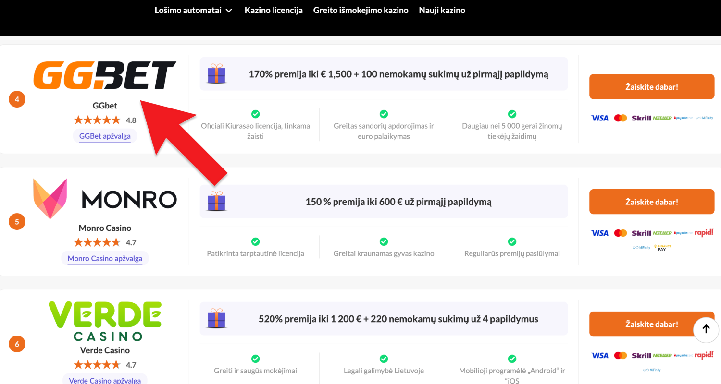Click MiFinity icon in GGbet row
721x384 pixels.
(x=704, y=118)
